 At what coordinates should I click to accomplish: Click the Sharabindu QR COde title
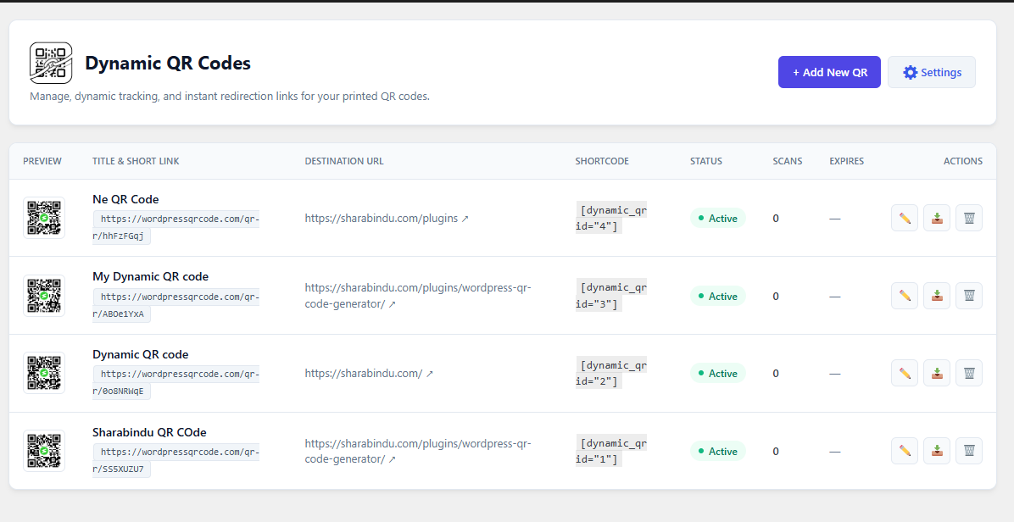click(149, 432)
